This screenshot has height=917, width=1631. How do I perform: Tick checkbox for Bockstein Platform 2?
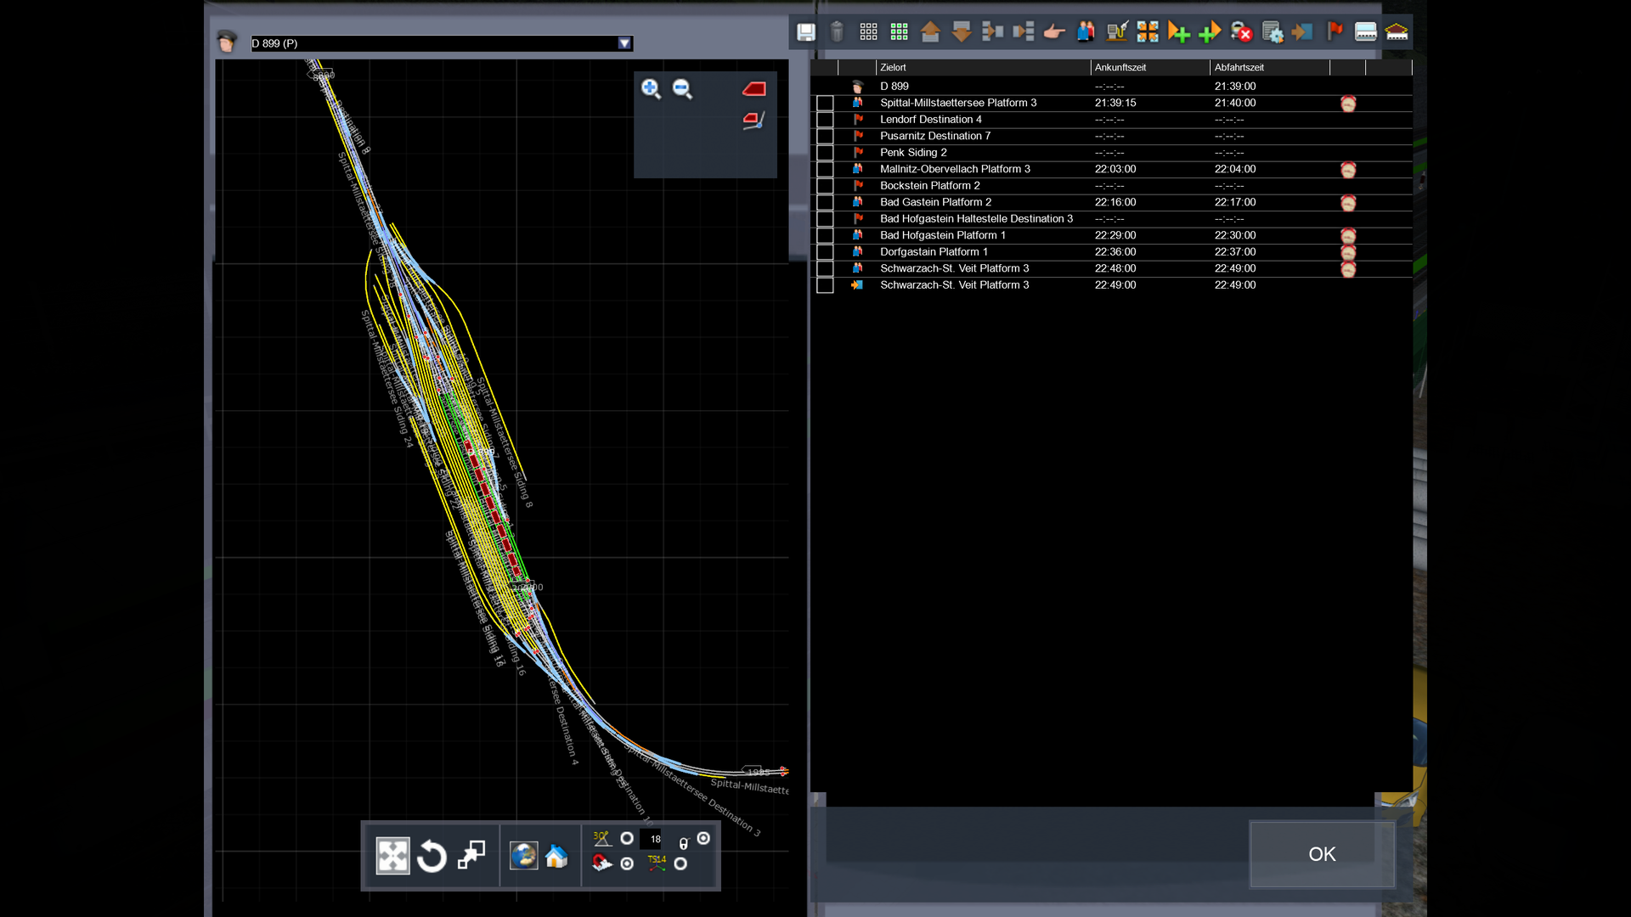point(825,186)
